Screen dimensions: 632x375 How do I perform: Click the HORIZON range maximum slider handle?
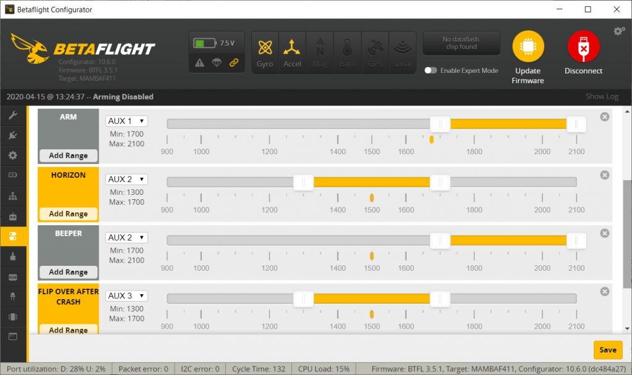(x=439, y=183)
